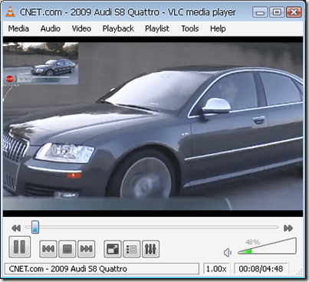The width and height of the screenshot is (309, 282).
Task: Open the Audio menu
Action: (51, 28)
